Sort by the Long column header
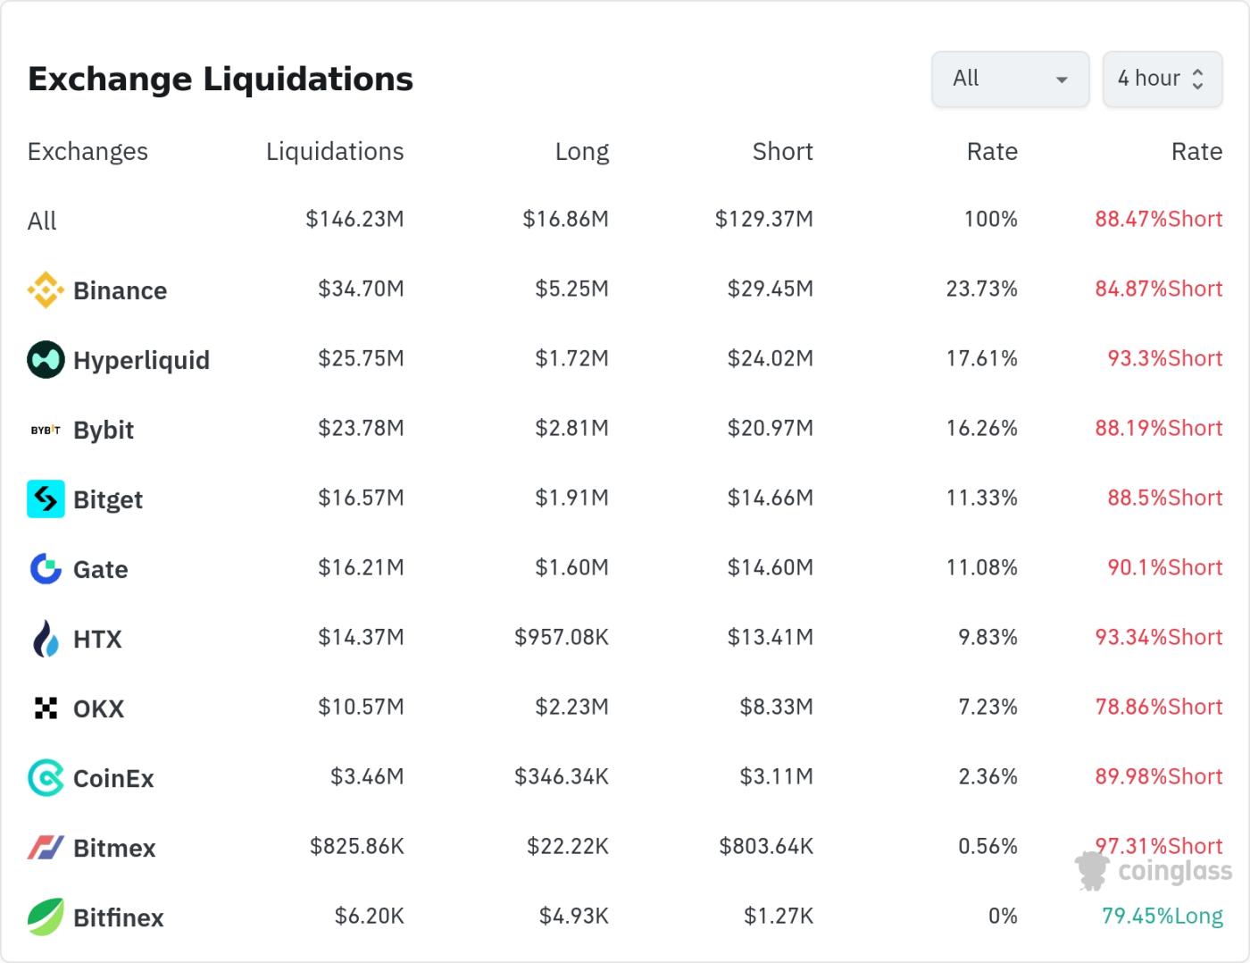Image resolution: width=1250 pixels, height=963 pixels. (x=582, y=152)
